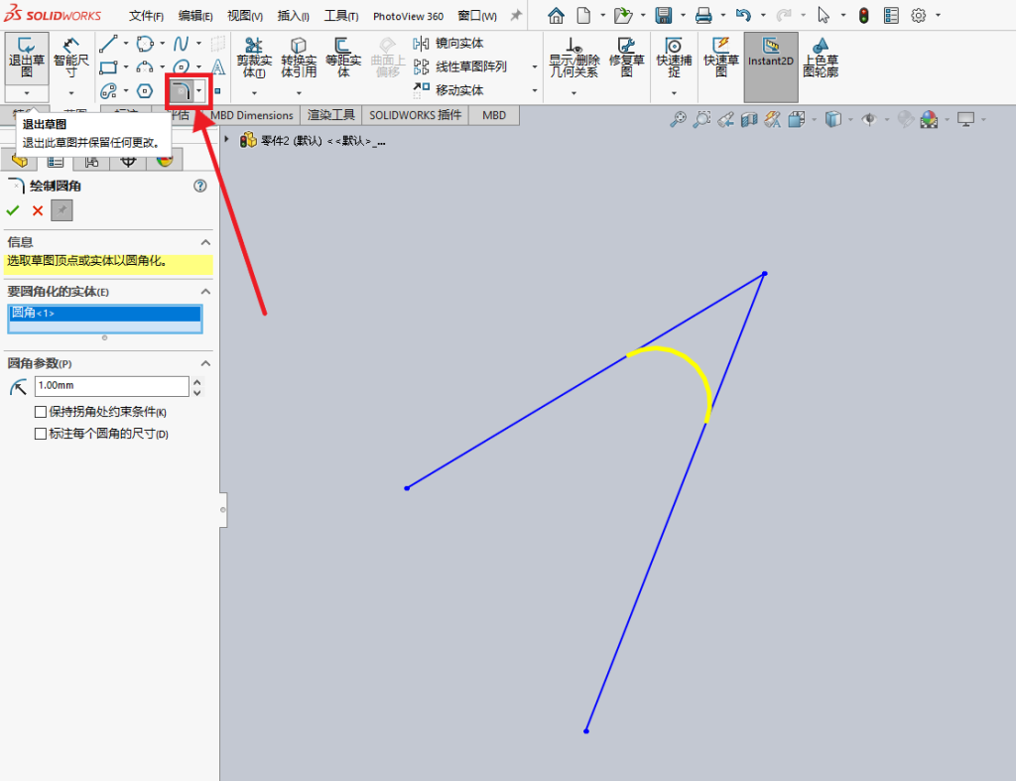Pin the menu bar with pushpin
The width and height of the screenshot is (1016, 781).
tap(516, 16)
